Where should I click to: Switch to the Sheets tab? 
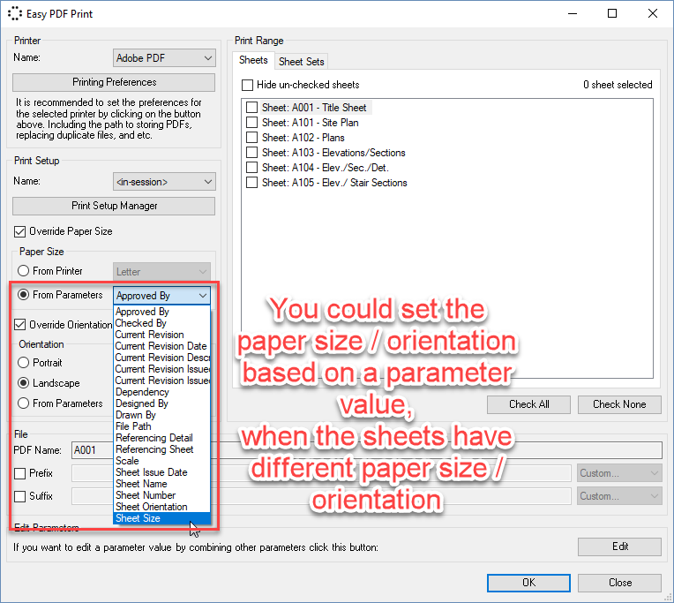(x=253, y=60)
